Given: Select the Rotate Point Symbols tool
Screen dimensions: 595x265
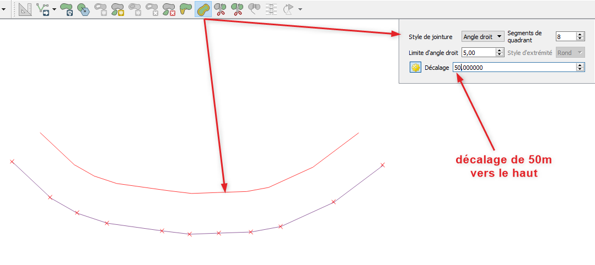Looking at the screenshot, I should [288, 9].
